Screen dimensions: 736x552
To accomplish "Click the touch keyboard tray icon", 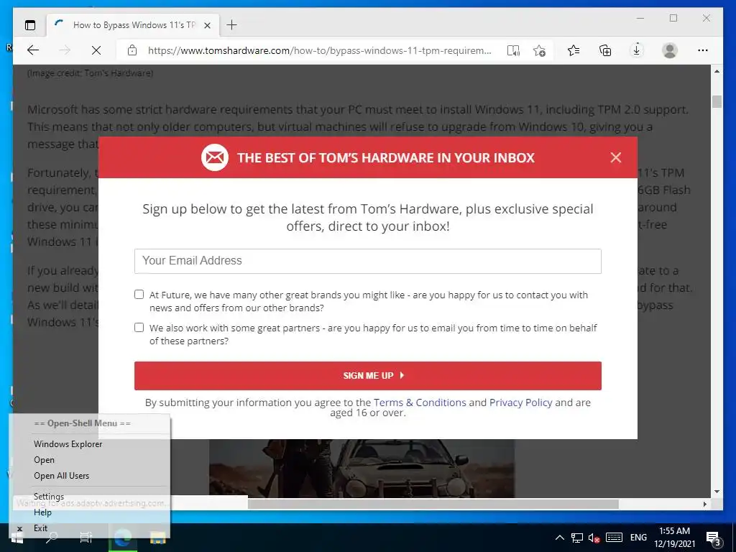I will tap(614, 538).
